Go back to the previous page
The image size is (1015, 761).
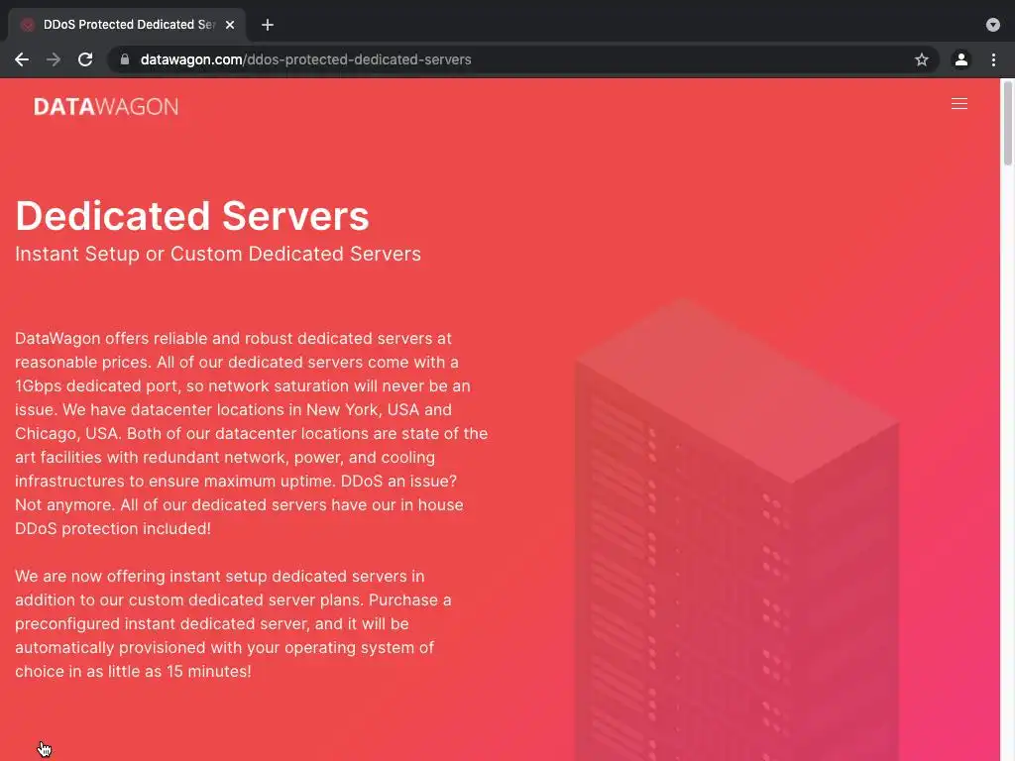(22, 59)
